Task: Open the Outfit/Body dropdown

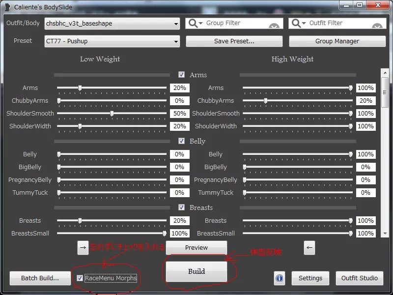Action: click(112, 24)
